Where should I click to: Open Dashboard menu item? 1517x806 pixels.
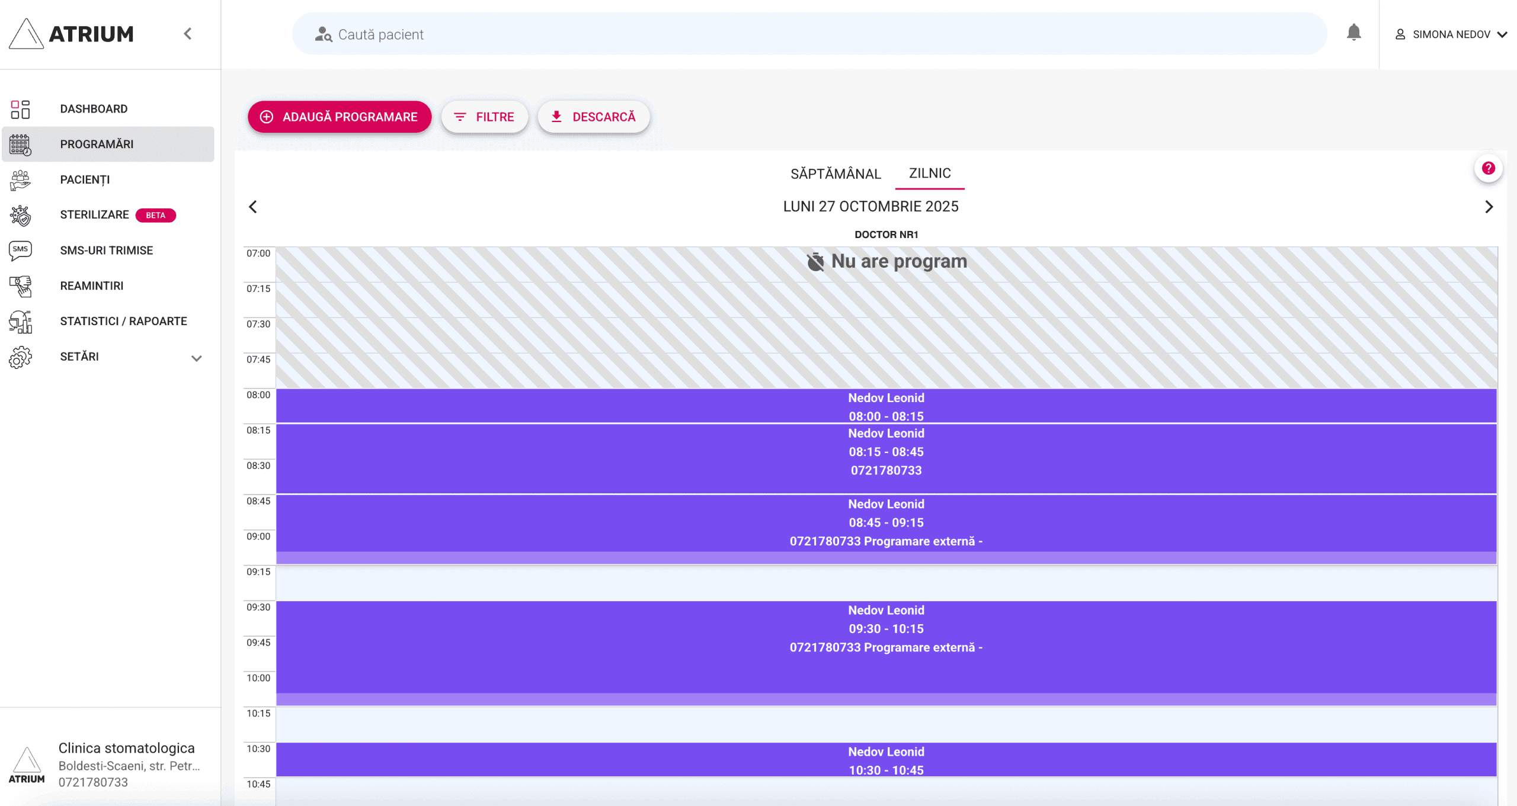[x=108, y=109]
